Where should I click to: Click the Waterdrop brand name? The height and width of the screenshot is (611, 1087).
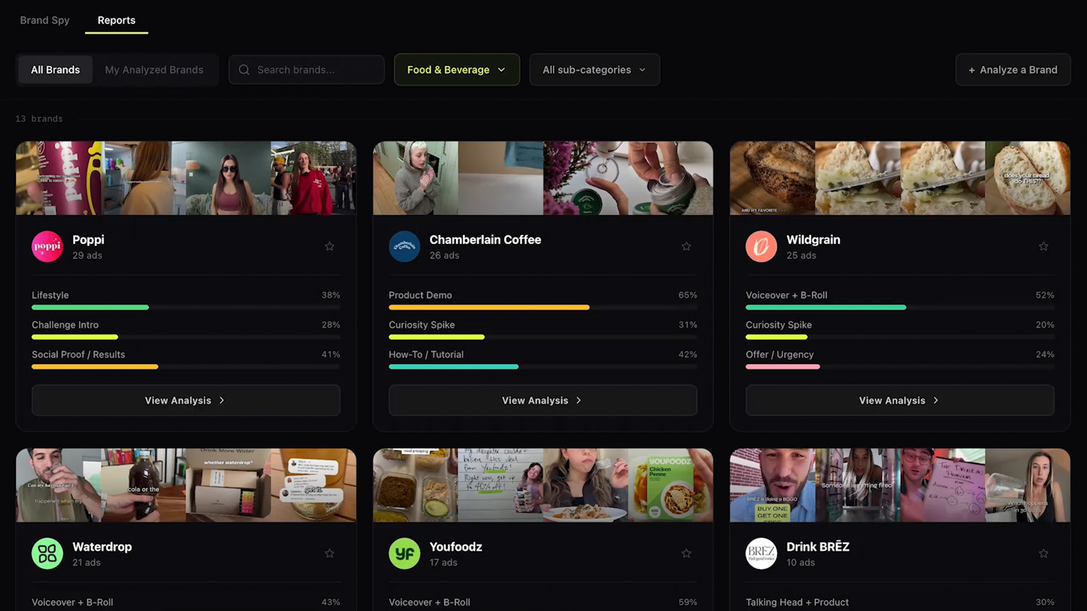pyautogui.click(x=102, y=547)
